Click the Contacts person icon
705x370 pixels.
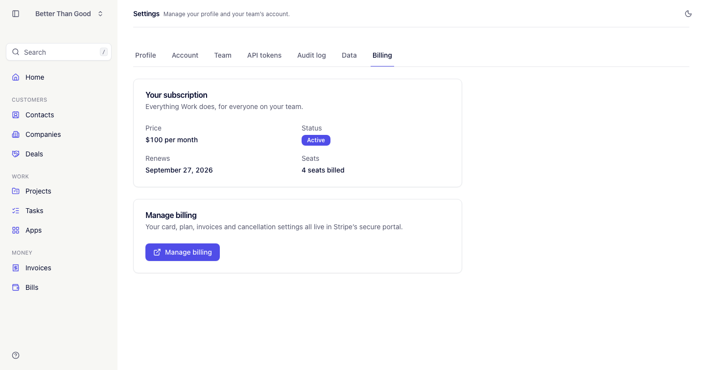point(16,115)
